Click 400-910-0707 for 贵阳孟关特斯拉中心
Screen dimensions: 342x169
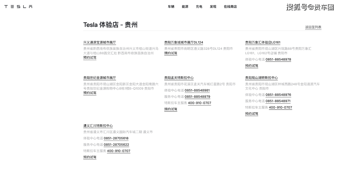pyautogui.click(x=200, y=103)
